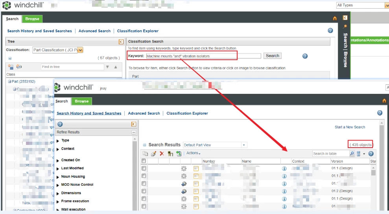Tick the checkbox of the first result row
The width and height of the screenshot is (389, 214).
144,168
